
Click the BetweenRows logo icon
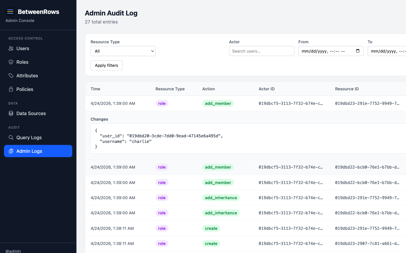[x=10, y=12]
